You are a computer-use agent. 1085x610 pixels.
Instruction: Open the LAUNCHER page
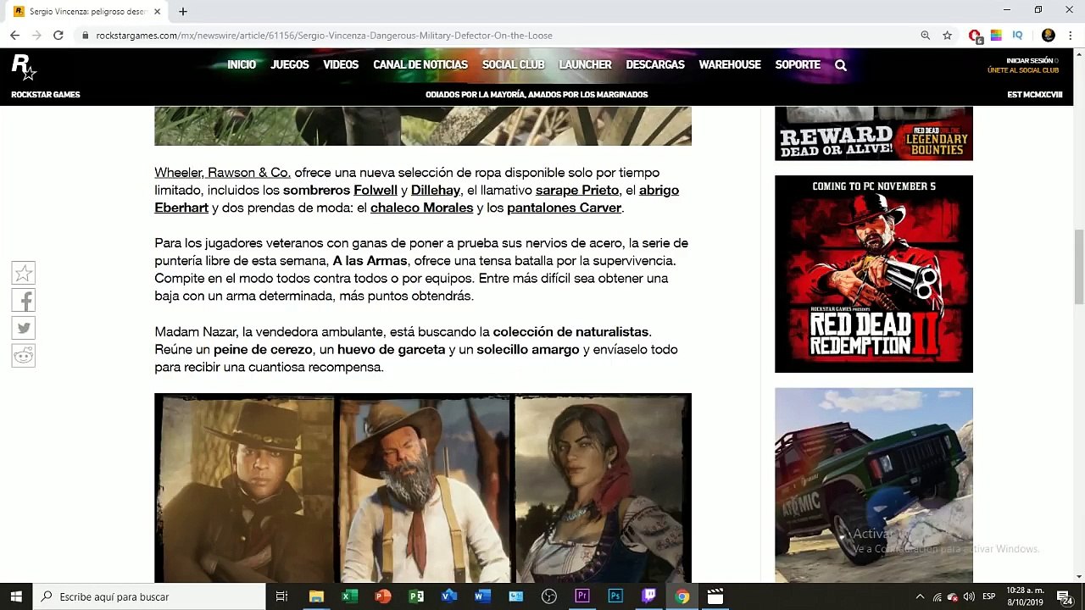pos(585,65)
